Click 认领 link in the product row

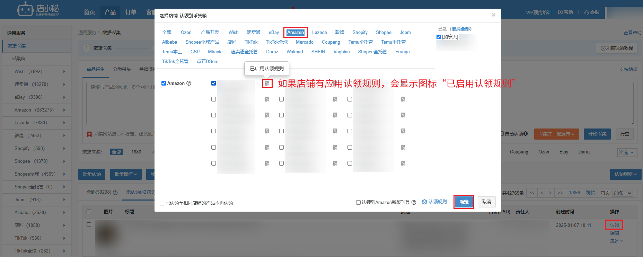coord(615,225)
